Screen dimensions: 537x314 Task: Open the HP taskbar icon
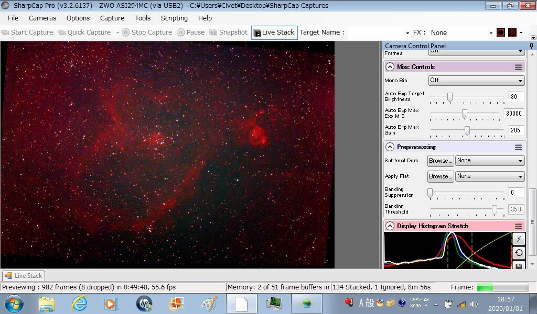point(144,304)
